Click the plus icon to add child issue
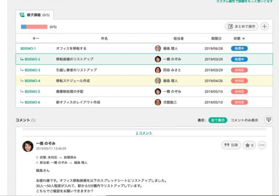This screenshot has height=196, width=279. pyautogui.click(x=264, y=26)
